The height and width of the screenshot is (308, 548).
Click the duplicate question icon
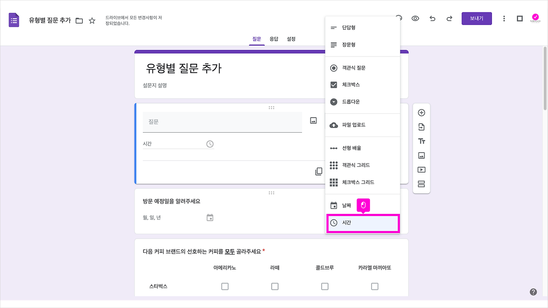click(319, 171)
